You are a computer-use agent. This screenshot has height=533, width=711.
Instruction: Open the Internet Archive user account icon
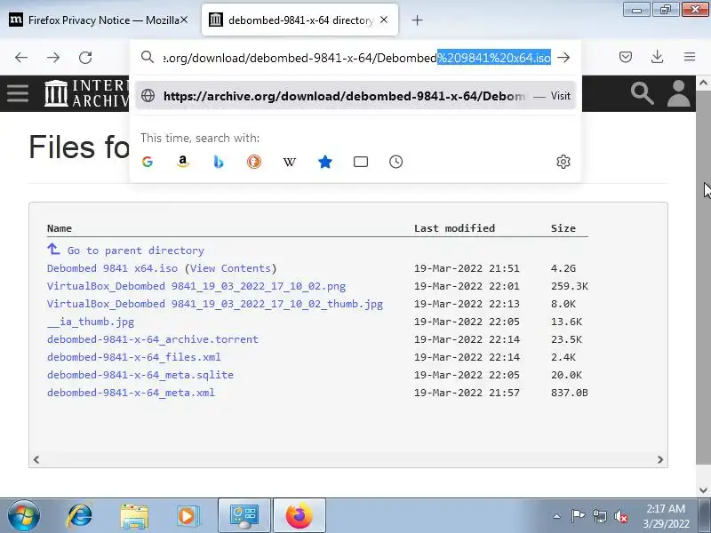pyautogui.click(x=678, y=93)
